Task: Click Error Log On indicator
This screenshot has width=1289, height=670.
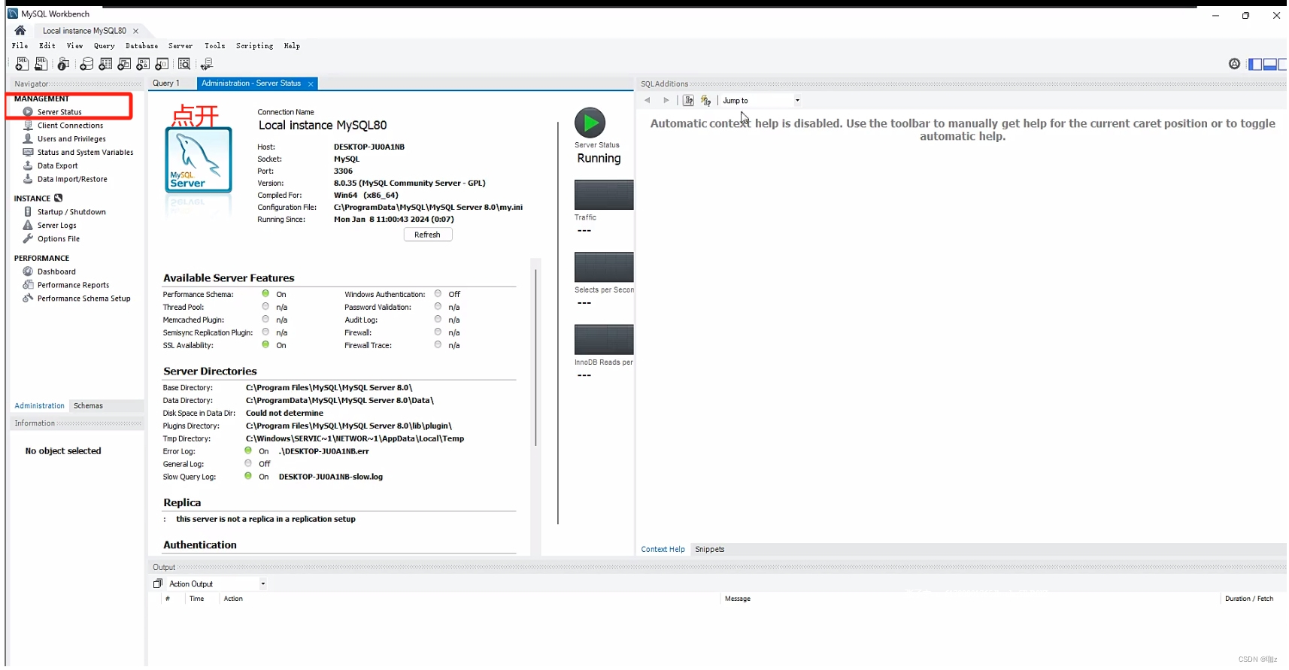Action: coord(248,451)
